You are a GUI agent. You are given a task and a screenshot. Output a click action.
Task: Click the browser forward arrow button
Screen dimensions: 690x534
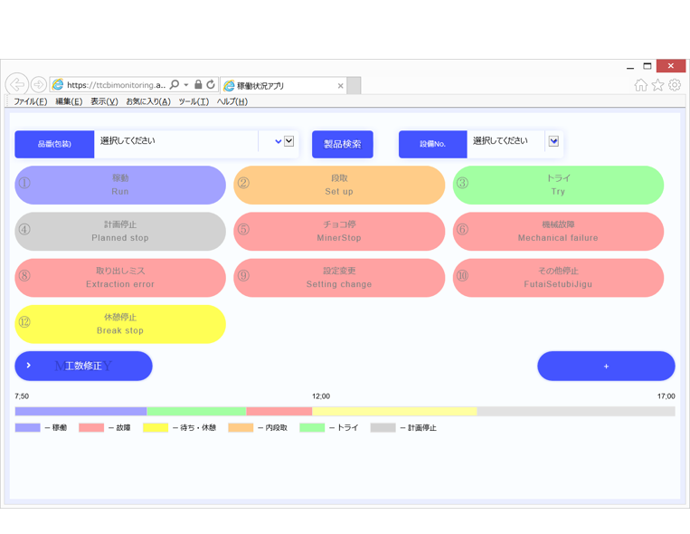point(39,85)
